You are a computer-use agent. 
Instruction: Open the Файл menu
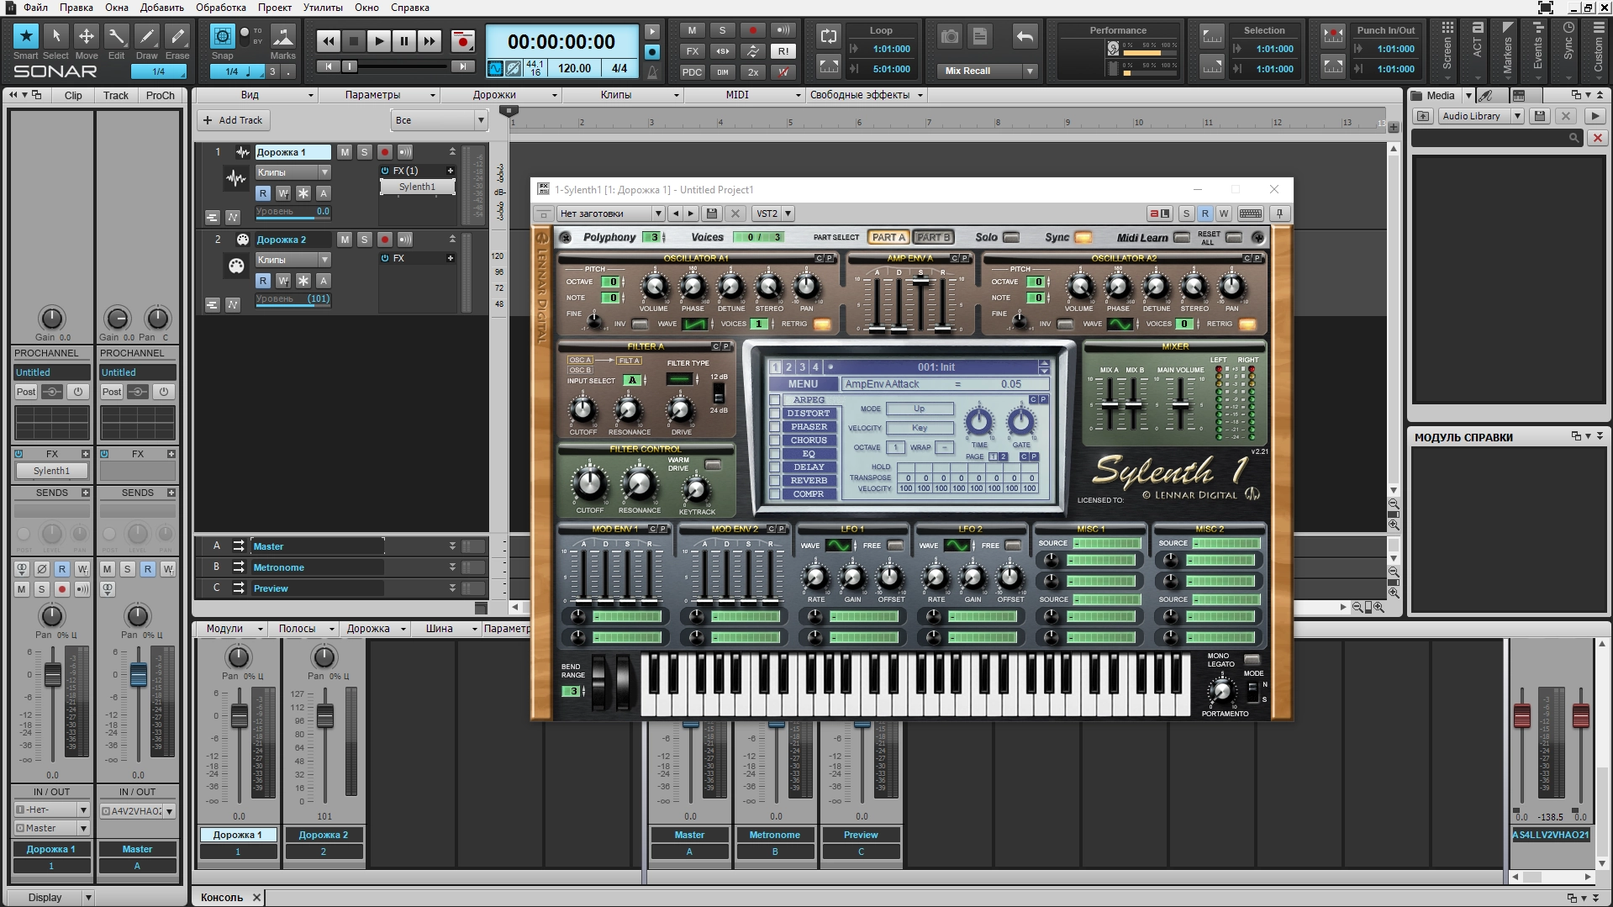pos(35,8)
